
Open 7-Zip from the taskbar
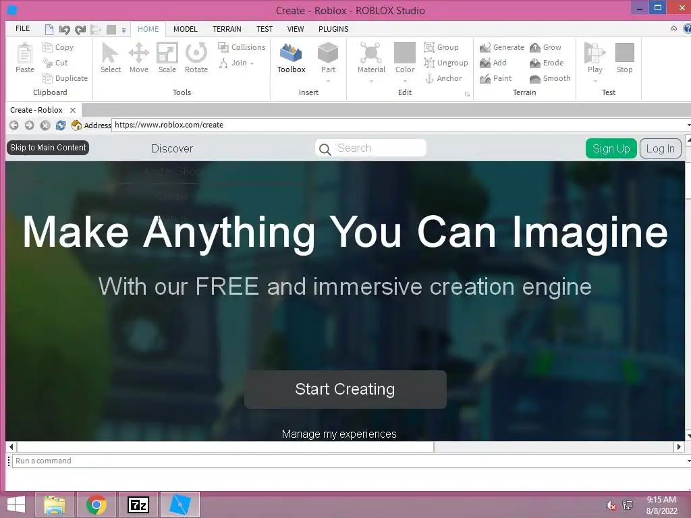tap(138, 505)
